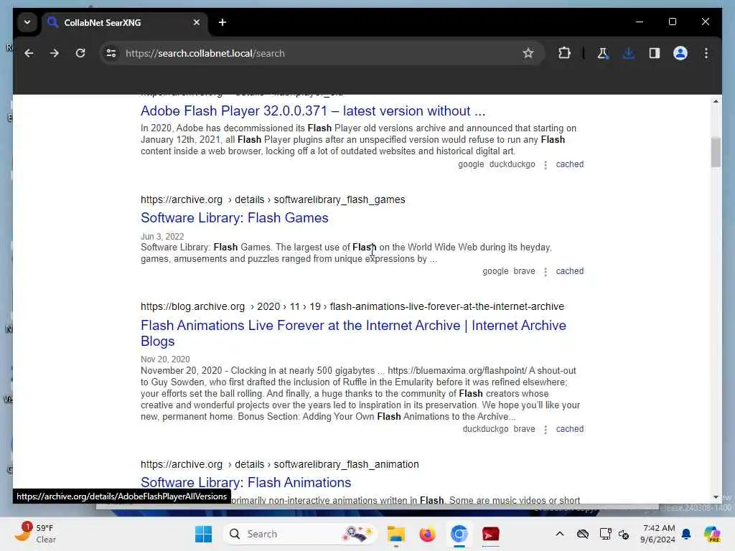Open the clock showing 7:42 AM
735x551 pixels.
(x=658, y=534)
